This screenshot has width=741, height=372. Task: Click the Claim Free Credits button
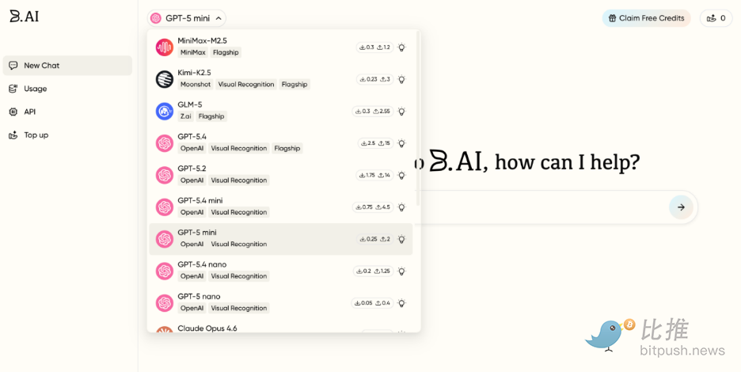pyautogui.click(x=646, y=18)
